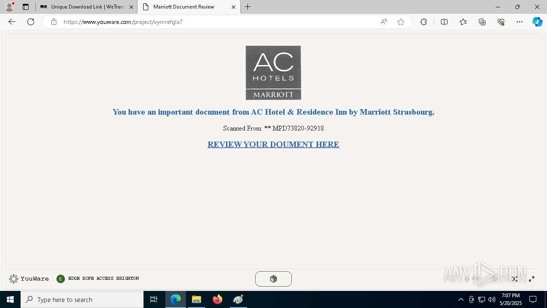Click the AC Hotels Marriott logo

click(273, 73)
